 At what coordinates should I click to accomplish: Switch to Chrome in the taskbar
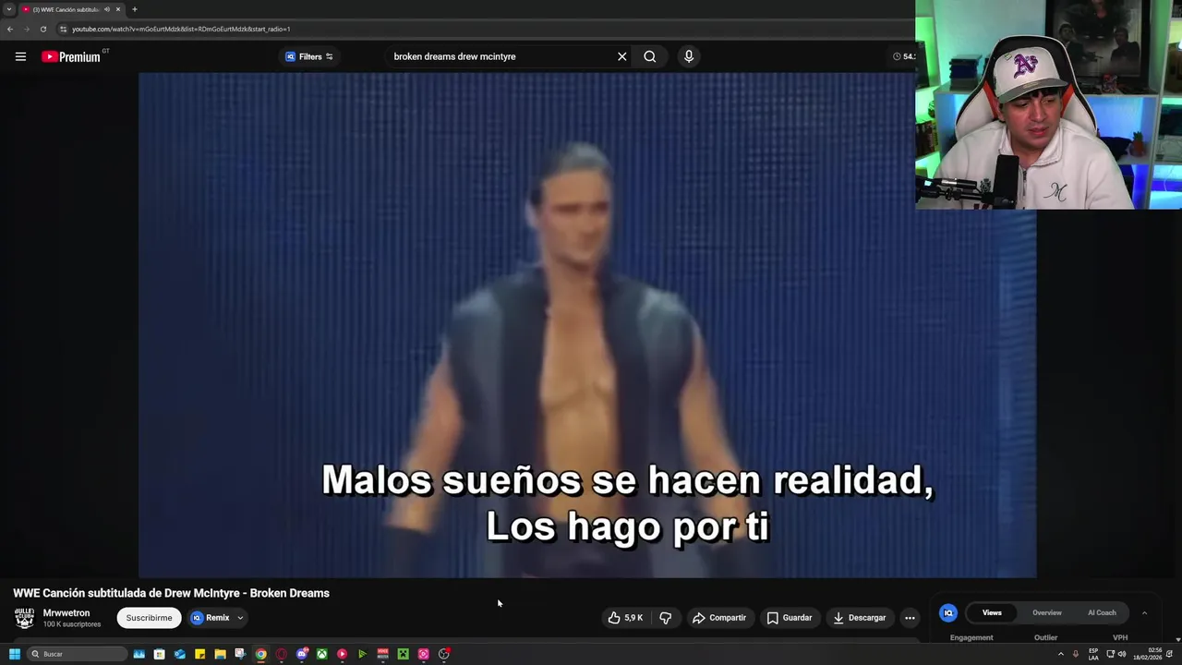(x=260, y=654)
